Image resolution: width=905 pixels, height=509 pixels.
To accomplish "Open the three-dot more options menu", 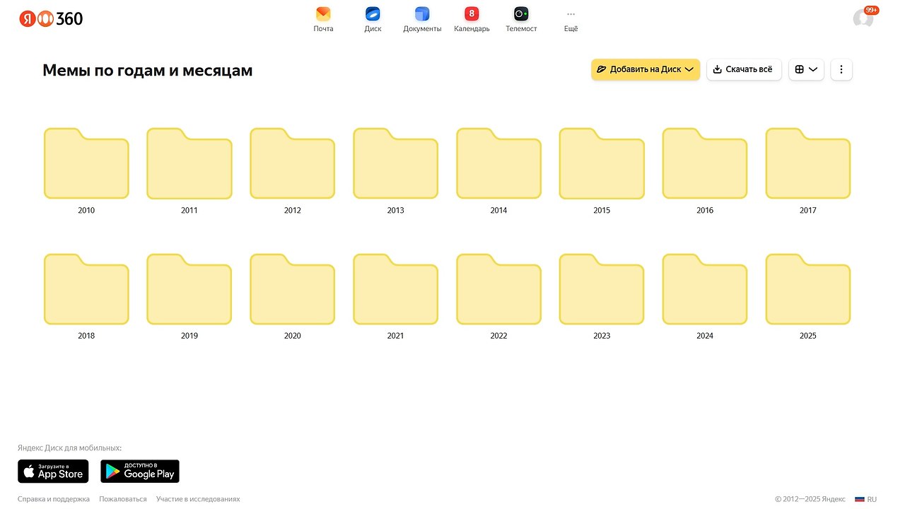I will point(841,69).
